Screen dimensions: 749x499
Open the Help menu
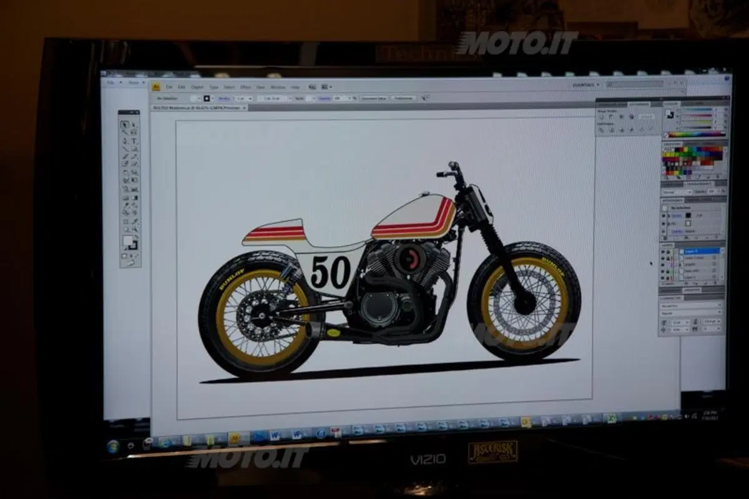click(295, 87)
